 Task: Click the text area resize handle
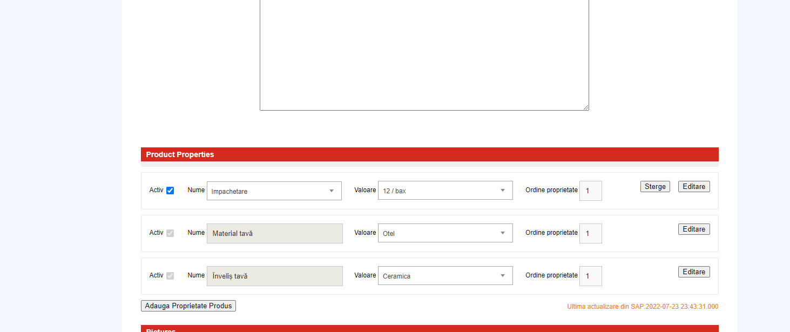click(x=585, y=107)
